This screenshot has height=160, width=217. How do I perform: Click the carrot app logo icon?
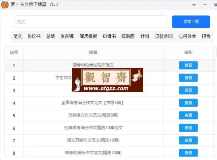pyautogui.click(x=5, y=5)
